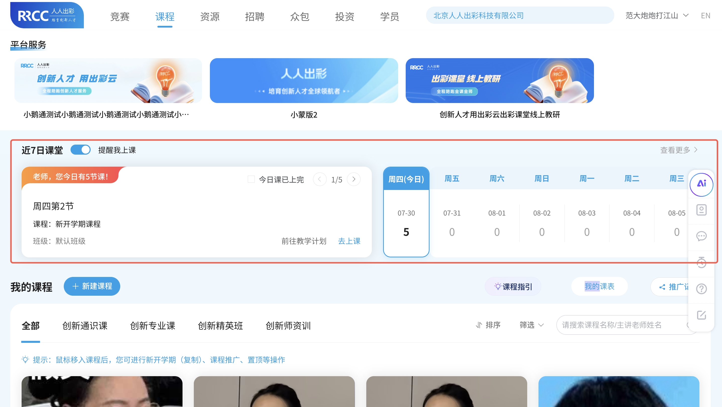Open the Ai assistant floating icon
The width and height of the screenshot is (722, 407).
click(x=701, y=184)
